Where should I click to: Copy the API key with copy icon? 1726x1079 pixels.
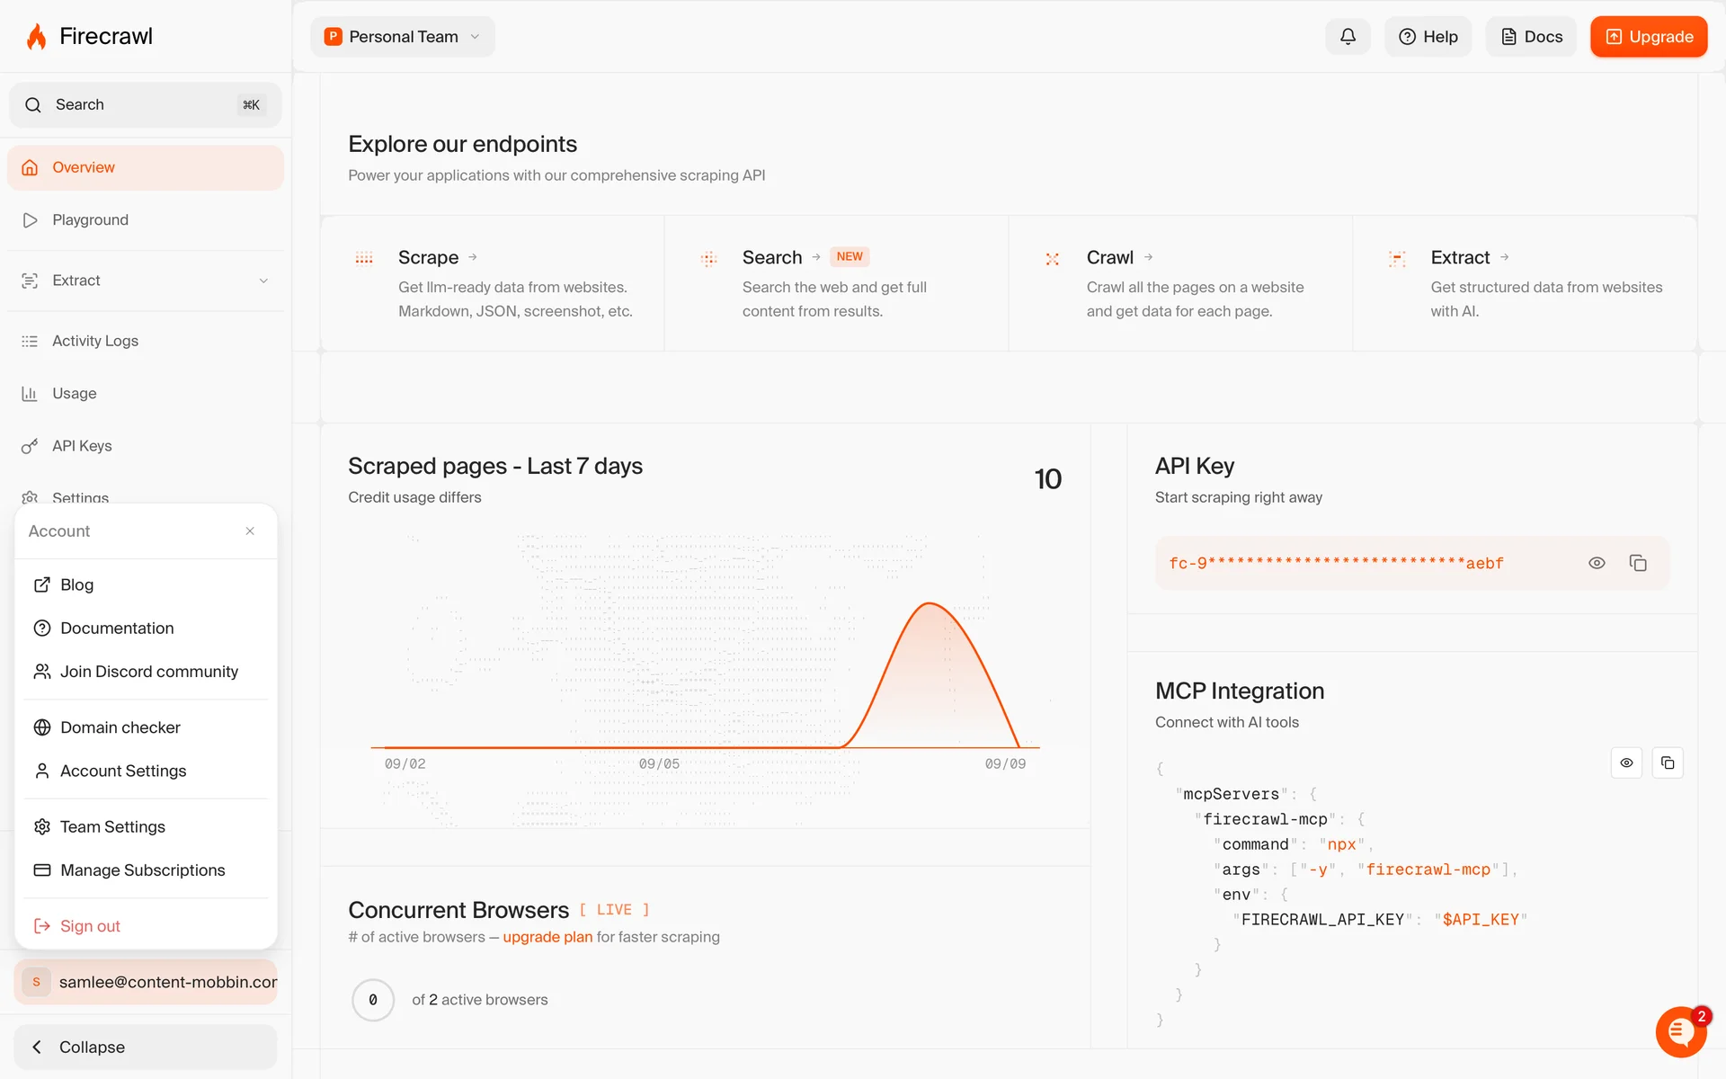point(1638,563)
